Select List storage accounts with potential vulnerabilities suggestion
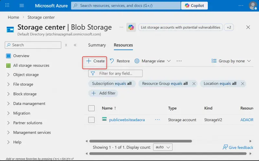 (x=180, y=27)
